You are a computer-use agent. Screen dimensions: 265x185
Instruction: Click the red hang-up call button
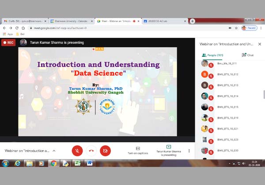click(91, 150)
